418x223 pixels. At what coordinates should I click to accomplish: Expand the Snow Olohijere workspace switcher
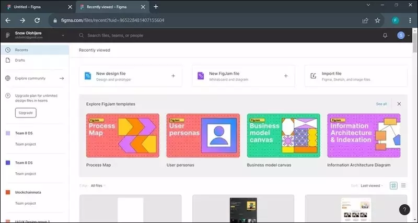(x=63, y=36)
